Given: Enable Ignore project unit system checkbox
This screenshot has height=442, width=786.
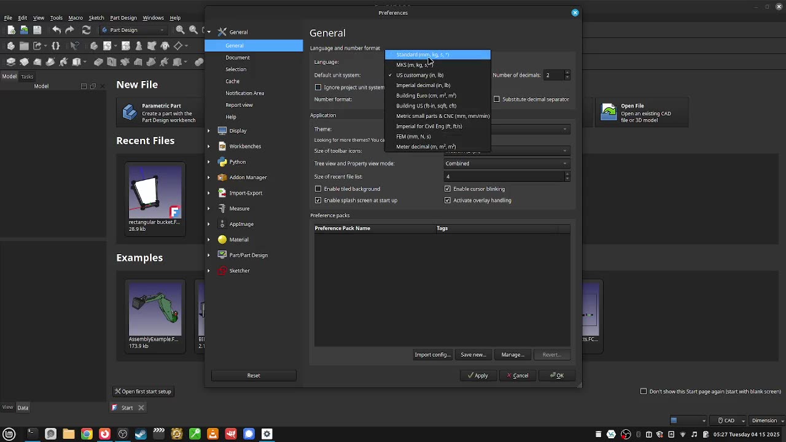Looking at the screenshot, I should click(x=318, y=87).
